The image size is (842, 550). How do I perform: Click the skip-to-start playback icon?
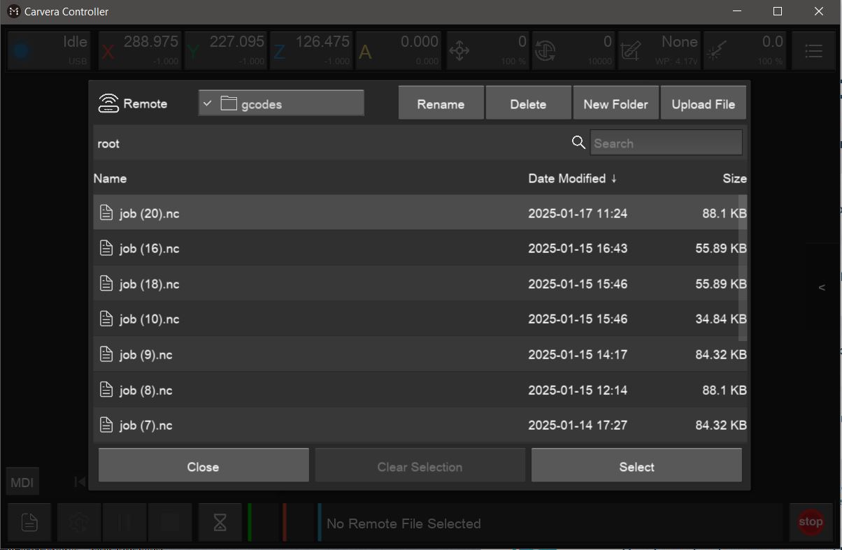[80, 482]
